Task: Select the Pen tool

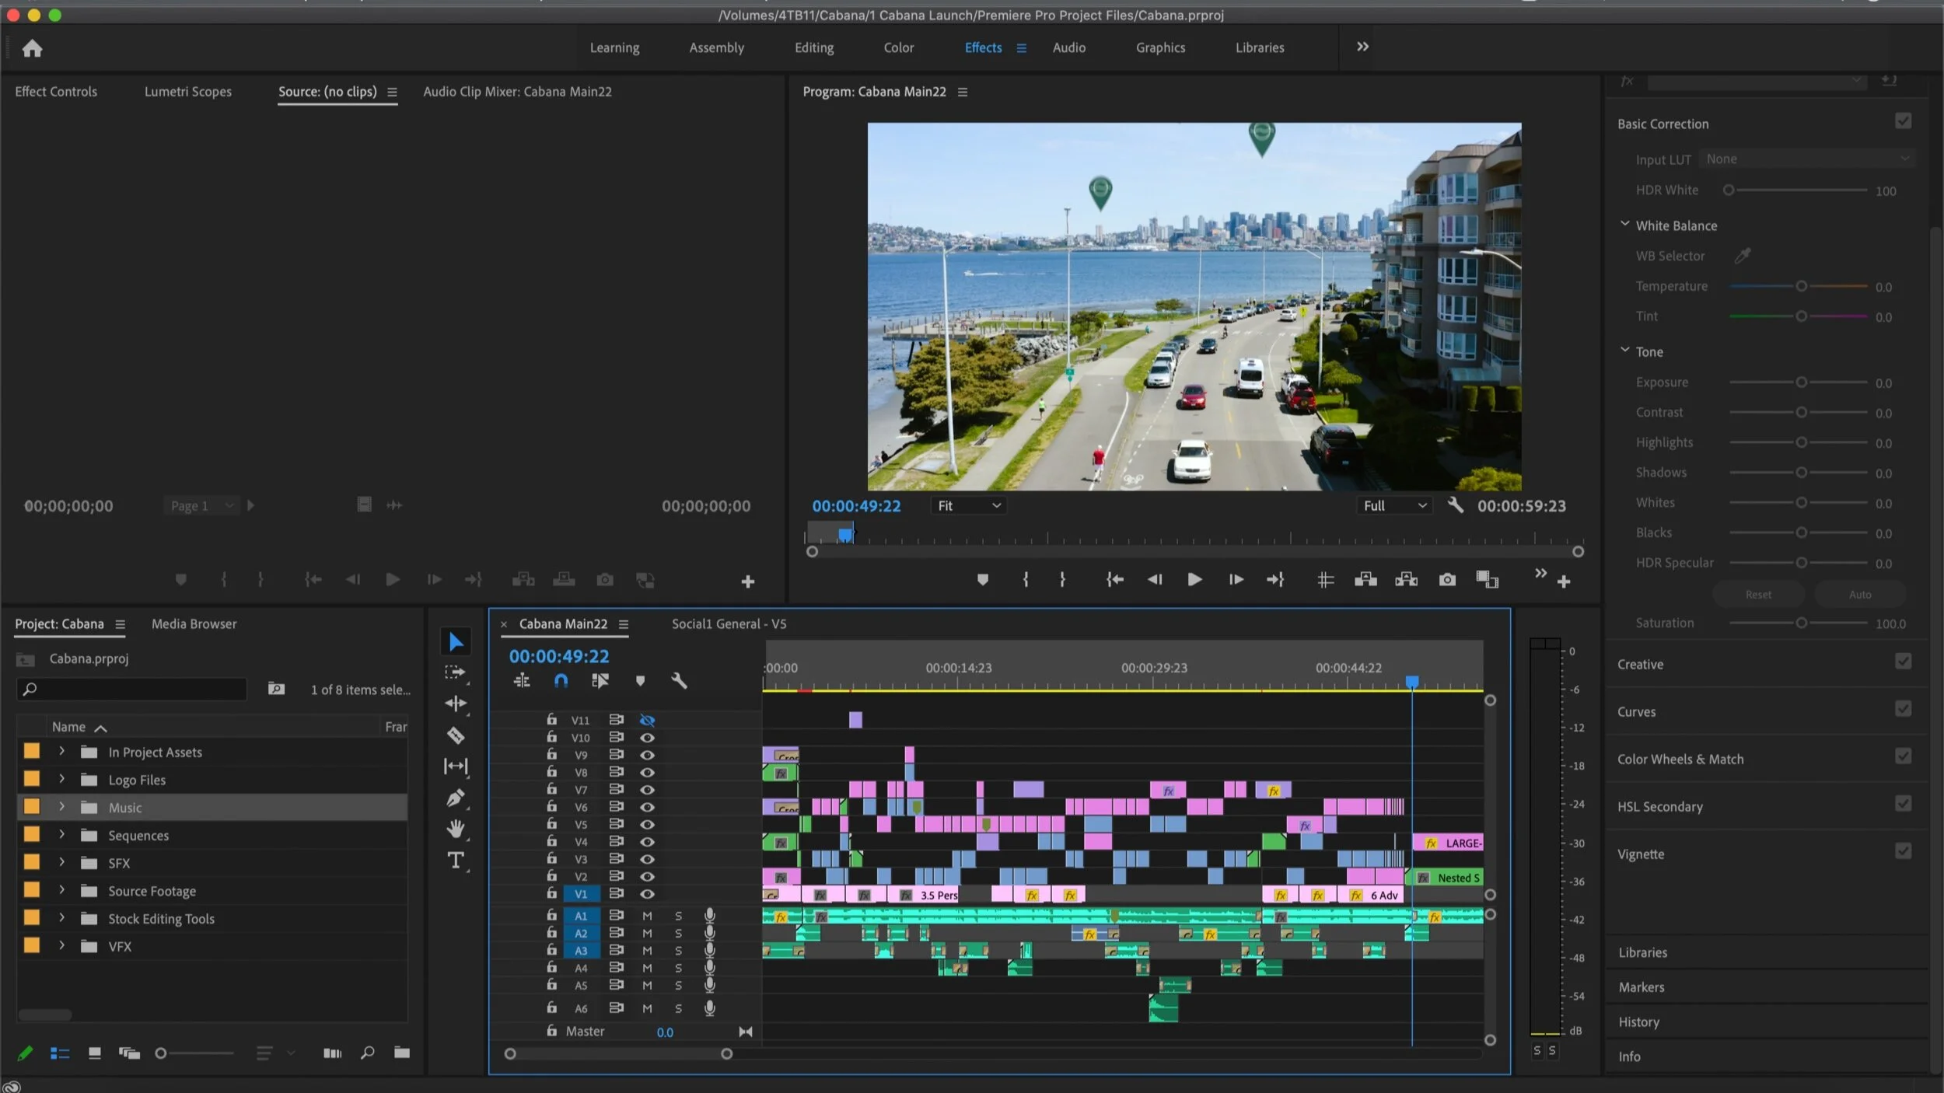Action: click(456, 797)
